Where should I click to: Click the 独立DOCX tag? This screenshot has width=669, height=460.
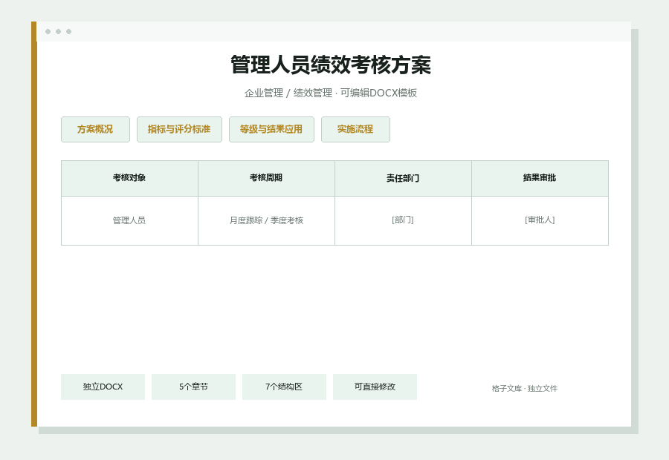coord(103,387)
